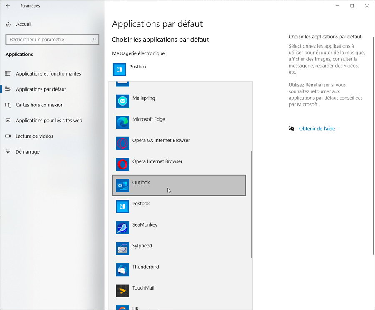Click the Applications par défaut sidebar icon
This screenshot has width=375, height=310.
[x=8, y=89]
